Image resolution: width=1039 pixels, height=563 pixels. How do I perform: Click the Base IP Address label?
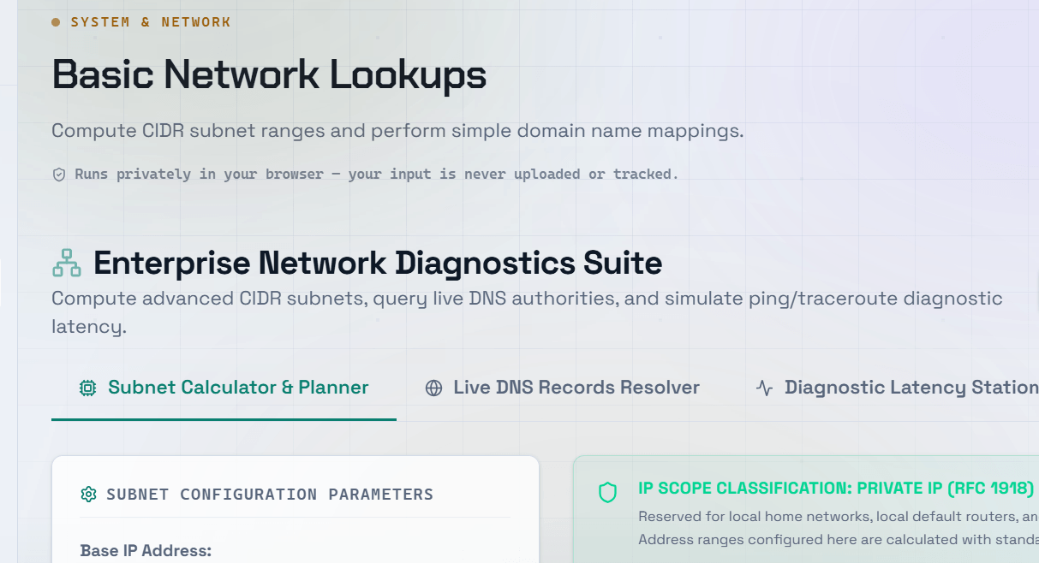146,550
